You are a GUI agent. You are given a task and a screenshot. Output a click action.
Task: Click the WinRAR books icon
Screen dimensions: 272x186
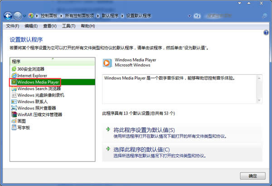[14, 114]
